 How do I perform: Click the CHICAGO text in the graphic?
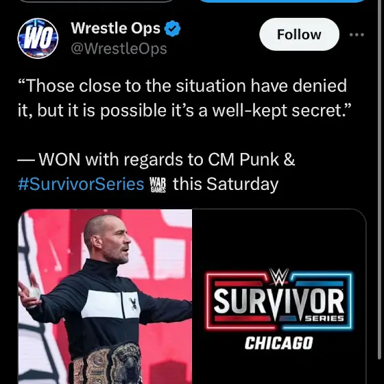(278, 343)
